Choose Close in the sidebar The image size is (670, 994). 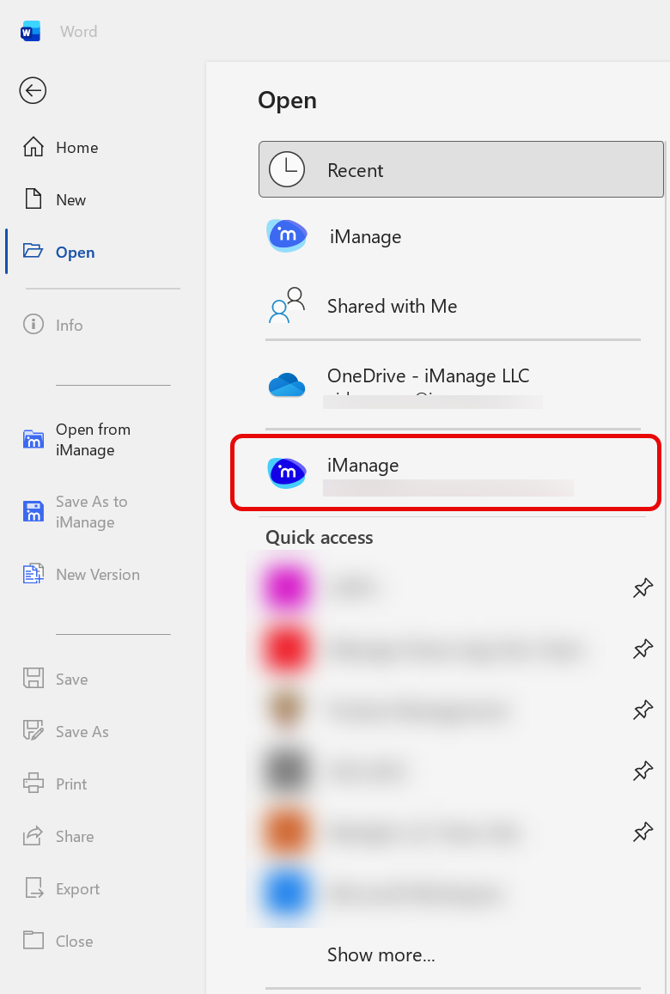tap(58, 942)
